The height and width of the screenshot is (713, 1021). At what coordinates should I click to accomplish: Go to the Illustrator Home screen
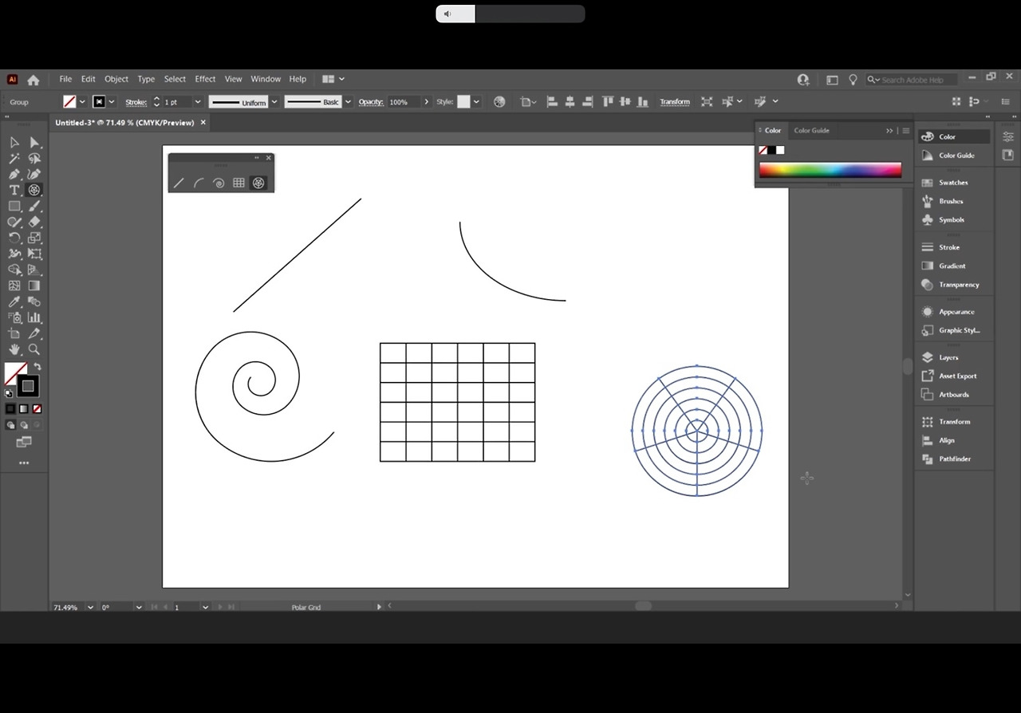(34, 80)
